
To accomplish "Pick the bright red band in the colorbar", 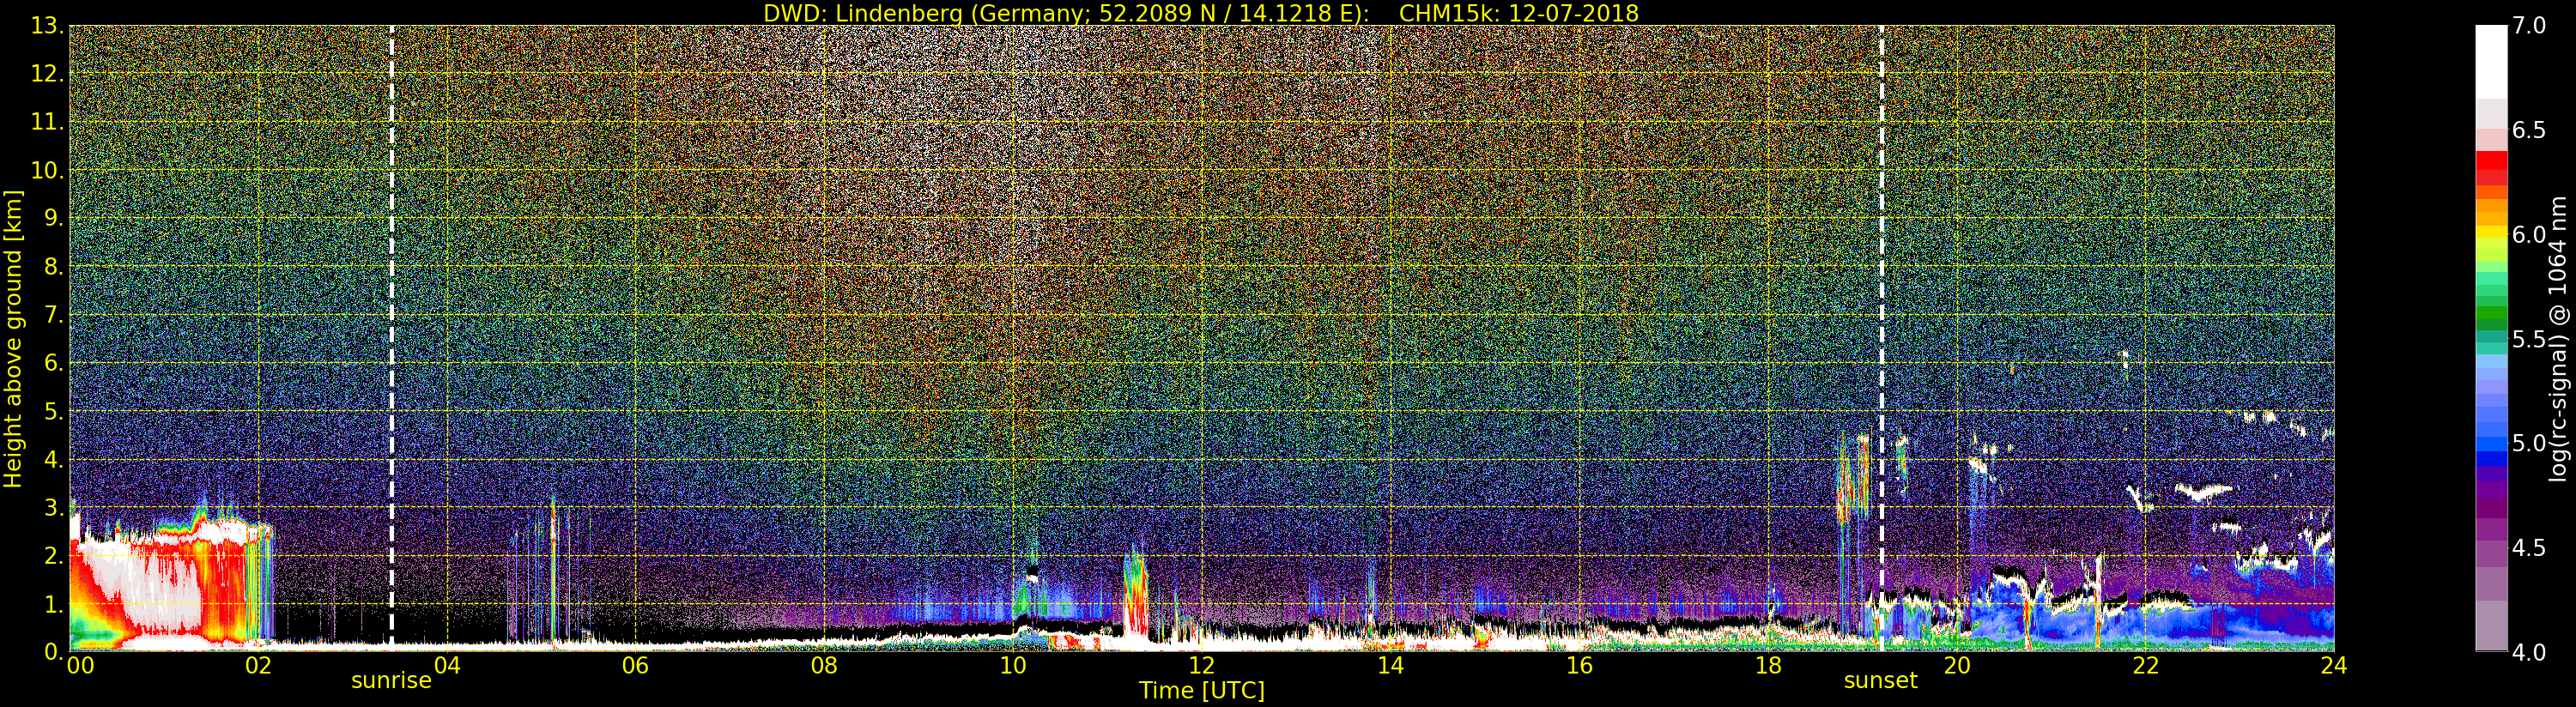I will point(2490,160).
